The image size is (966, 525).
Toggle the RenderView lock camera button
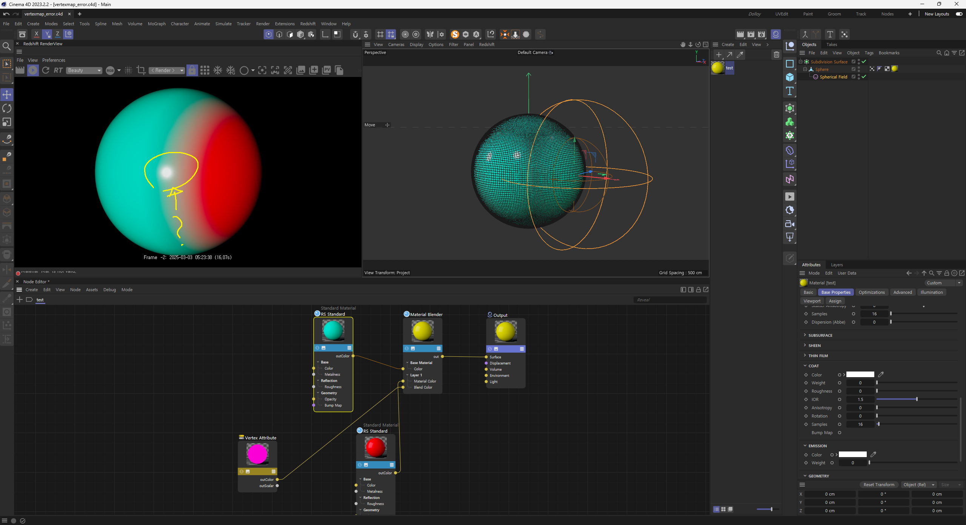(x=192, y=70)
